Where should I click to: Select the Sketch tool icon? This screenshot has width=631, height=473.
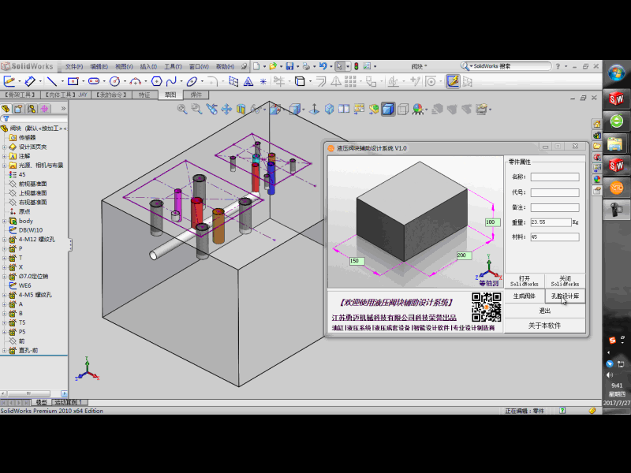(x=9, y=81)
